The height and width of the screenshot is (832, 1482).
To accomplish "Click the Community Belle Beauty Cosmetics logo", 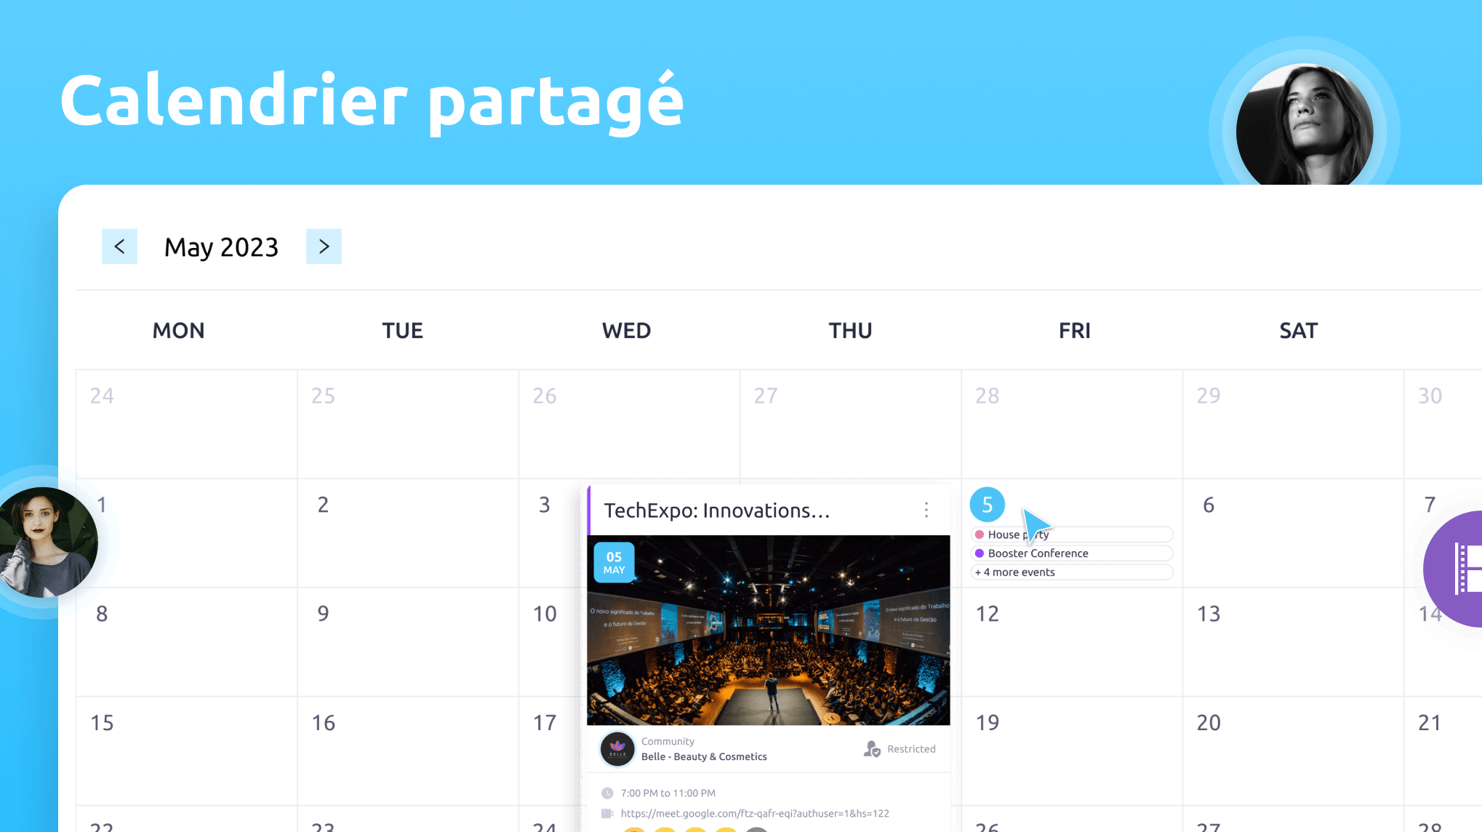I will [x=614, y=748].
